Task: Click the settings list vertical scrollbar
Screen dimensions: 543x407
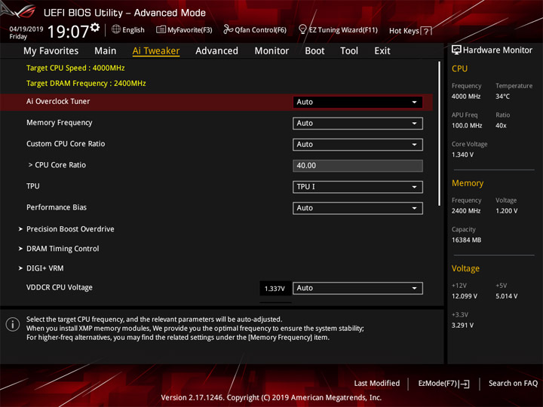Action: click(x=440, y=133)
